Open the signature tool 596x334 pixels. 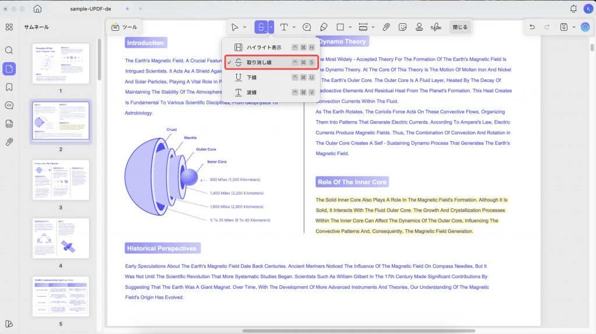[x=436, y=27]
